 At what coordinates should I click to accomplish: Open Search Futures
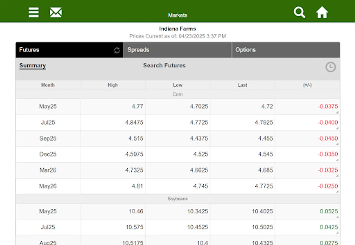(x=164, y=66)
